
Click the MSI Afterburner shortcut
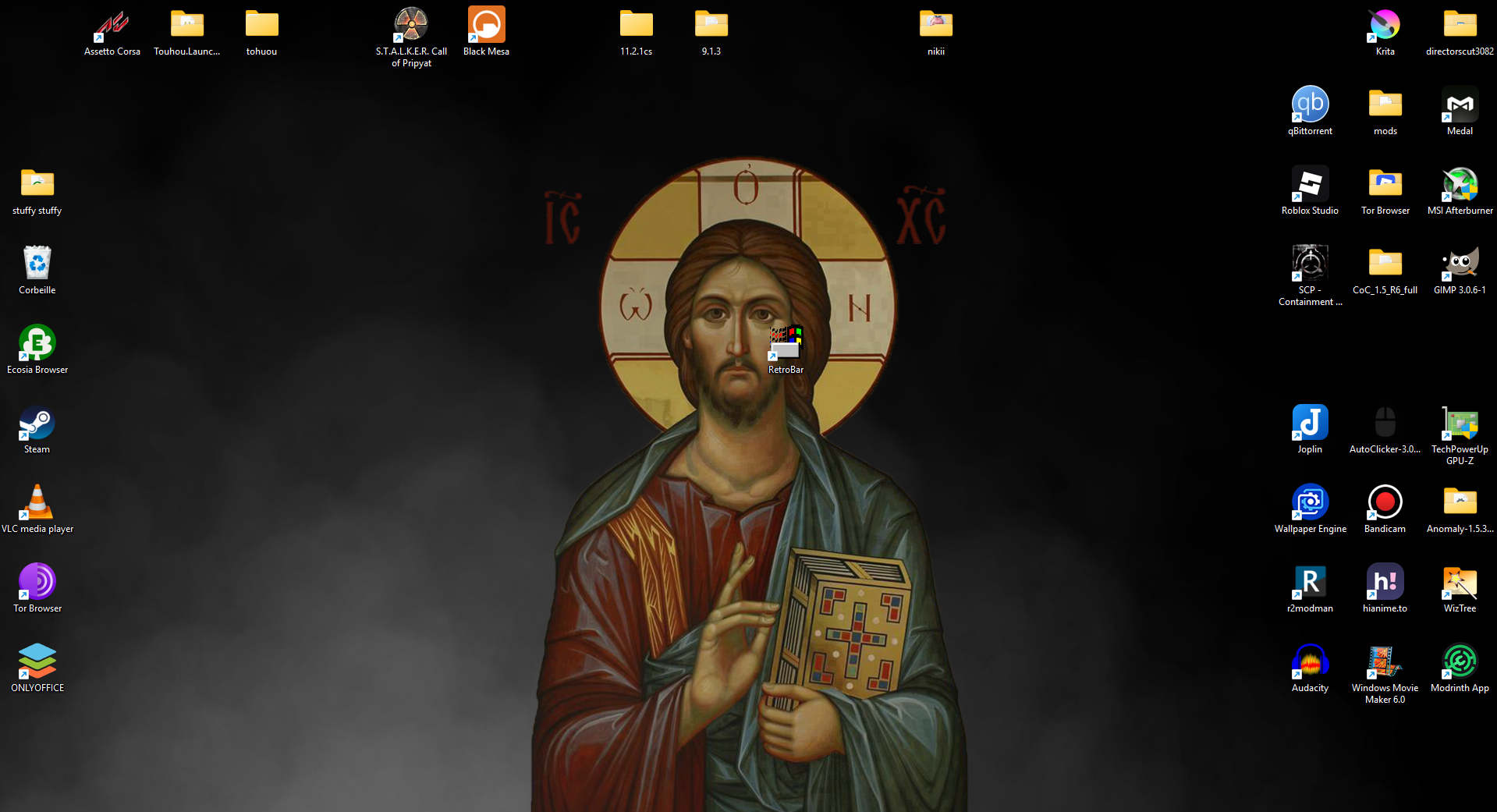(x=1460, y=185)
